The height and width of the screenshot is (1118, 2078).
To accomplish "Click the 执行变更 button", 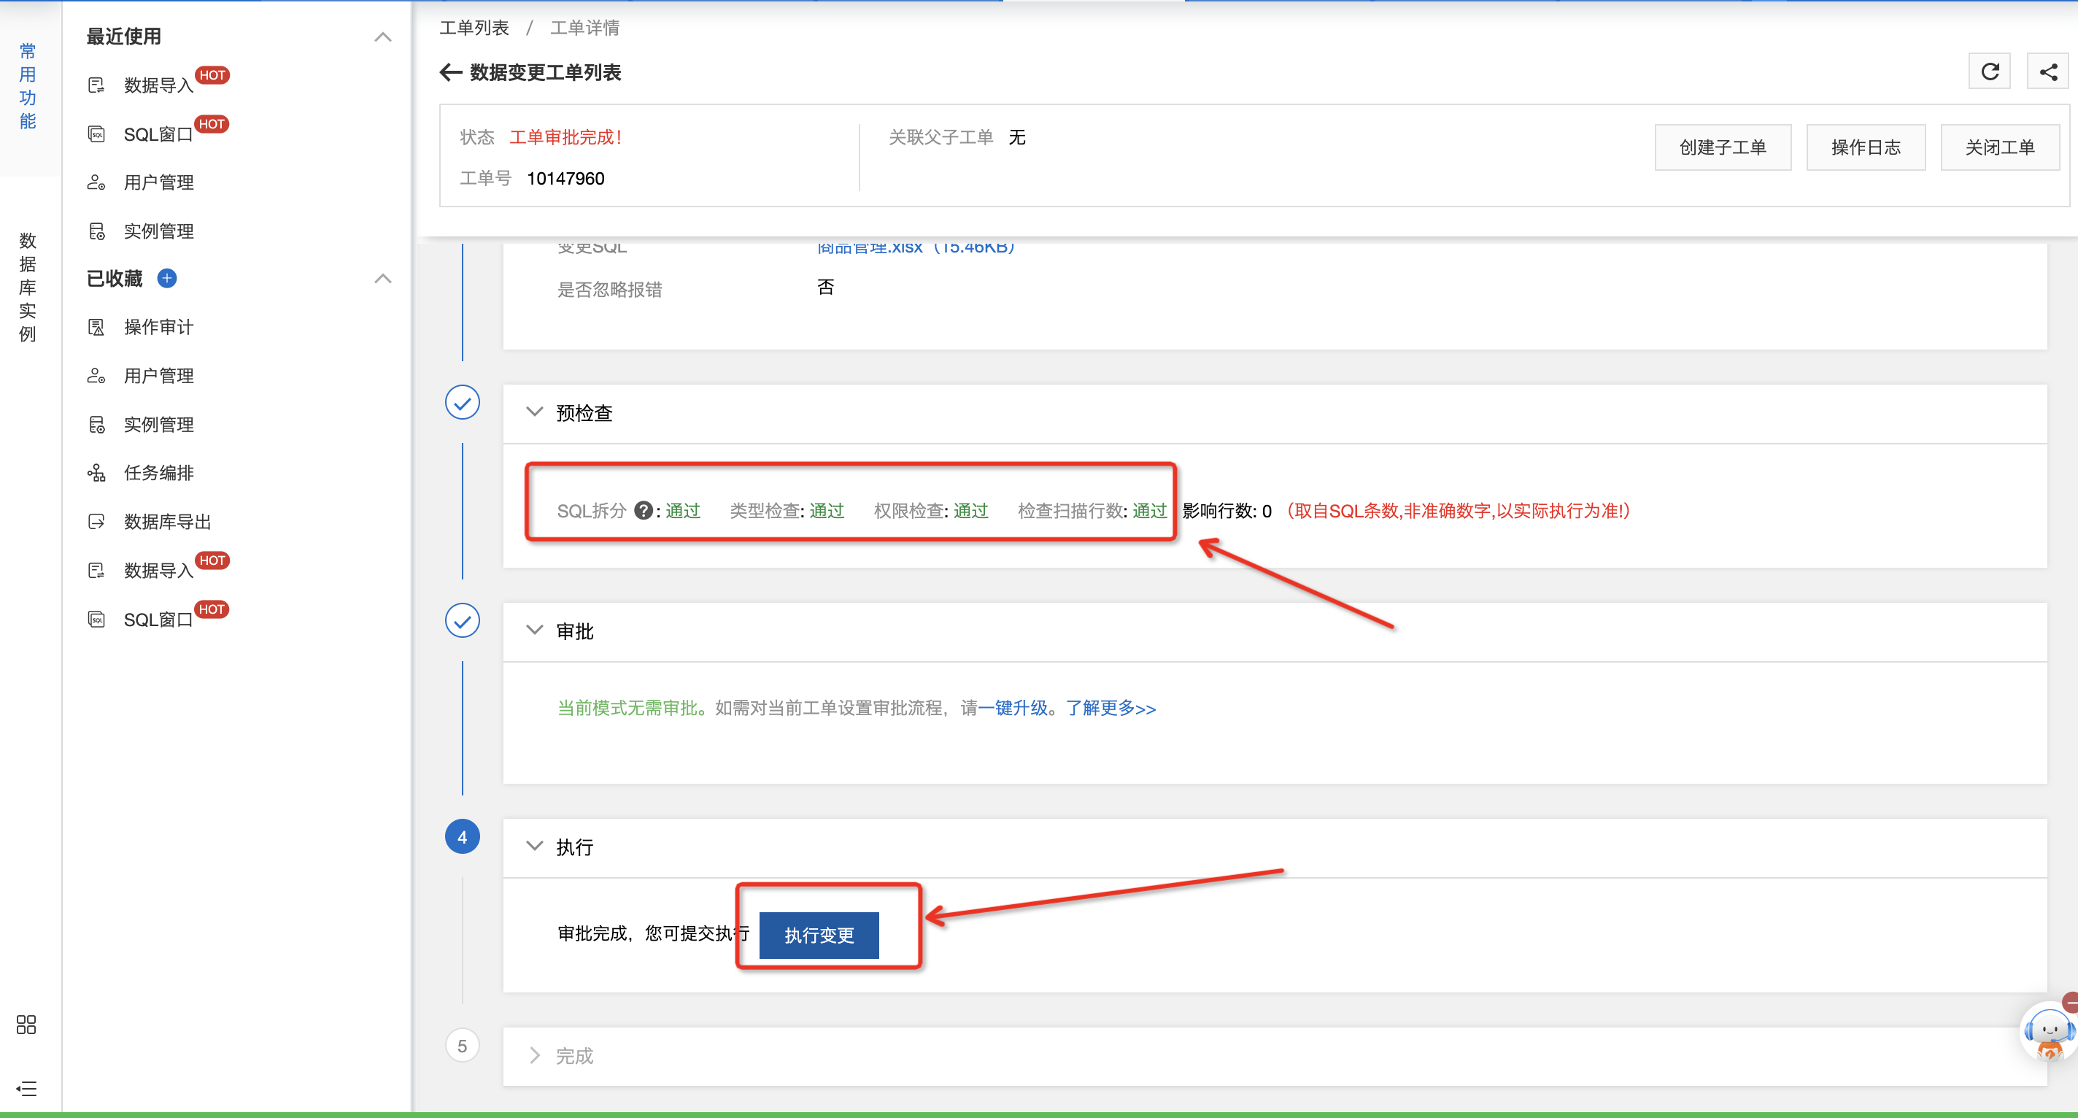I will point(819,935).
